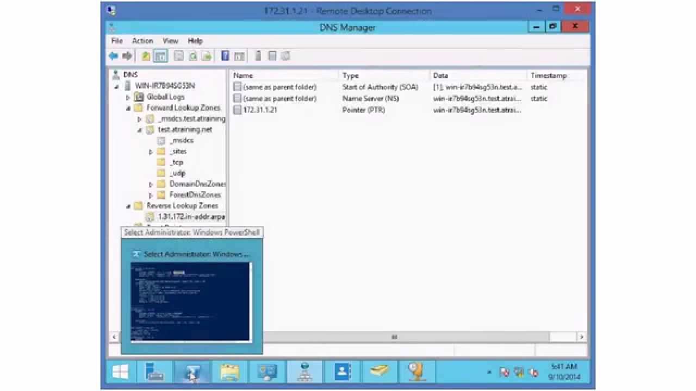Viewport: 696px width, 391px height.
Task: Expand the _sites folder arrow
Action: 151,152
